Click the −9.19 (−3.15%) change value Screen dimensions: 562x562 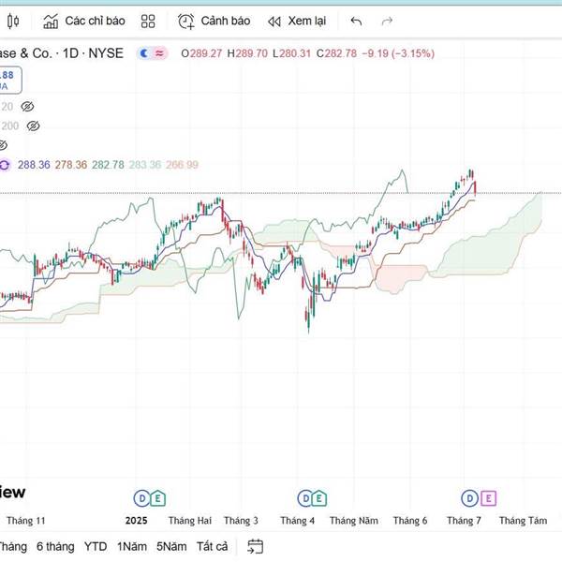point(398,53)
